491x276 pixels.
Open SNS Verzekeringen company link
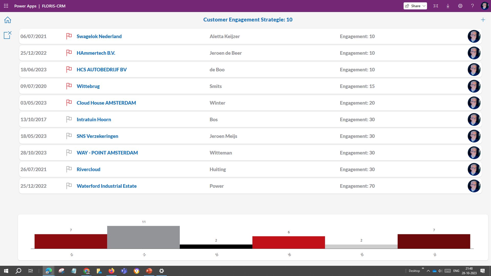pos(97,136)
